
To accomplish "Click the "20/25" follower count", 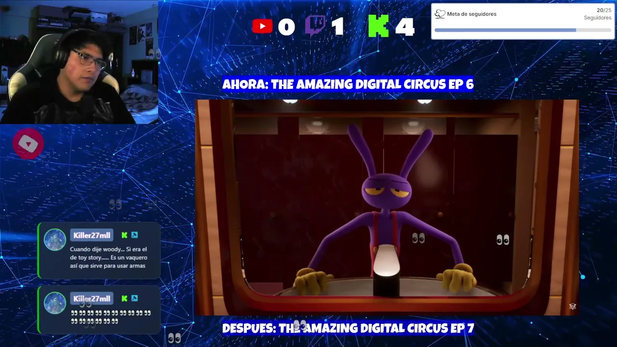I will point(604,10).
